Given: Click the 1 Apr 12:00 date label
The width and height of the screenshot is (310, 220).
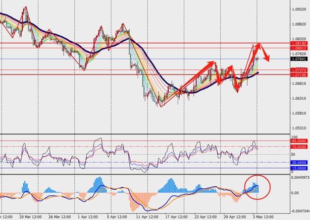Looking at the screenshot, I should [87, 217].
